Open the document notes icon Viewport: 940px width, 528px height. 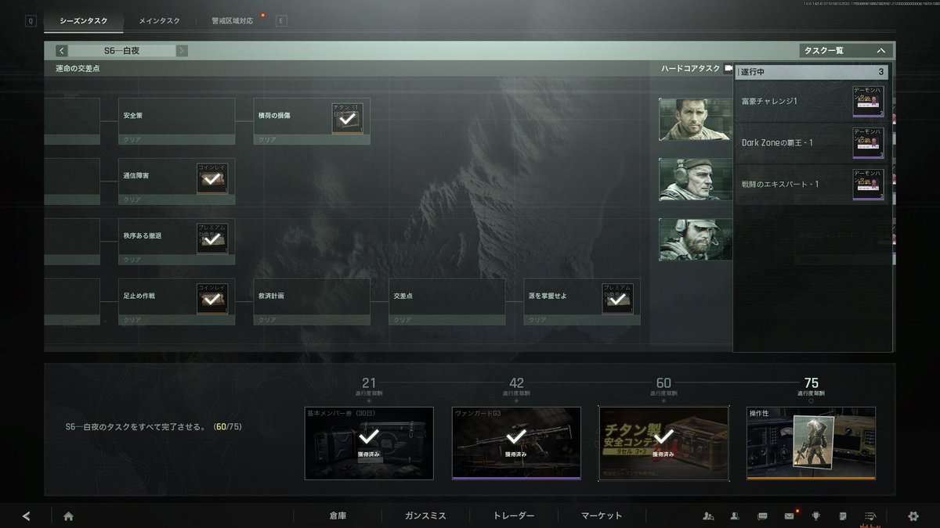point(842,515)
